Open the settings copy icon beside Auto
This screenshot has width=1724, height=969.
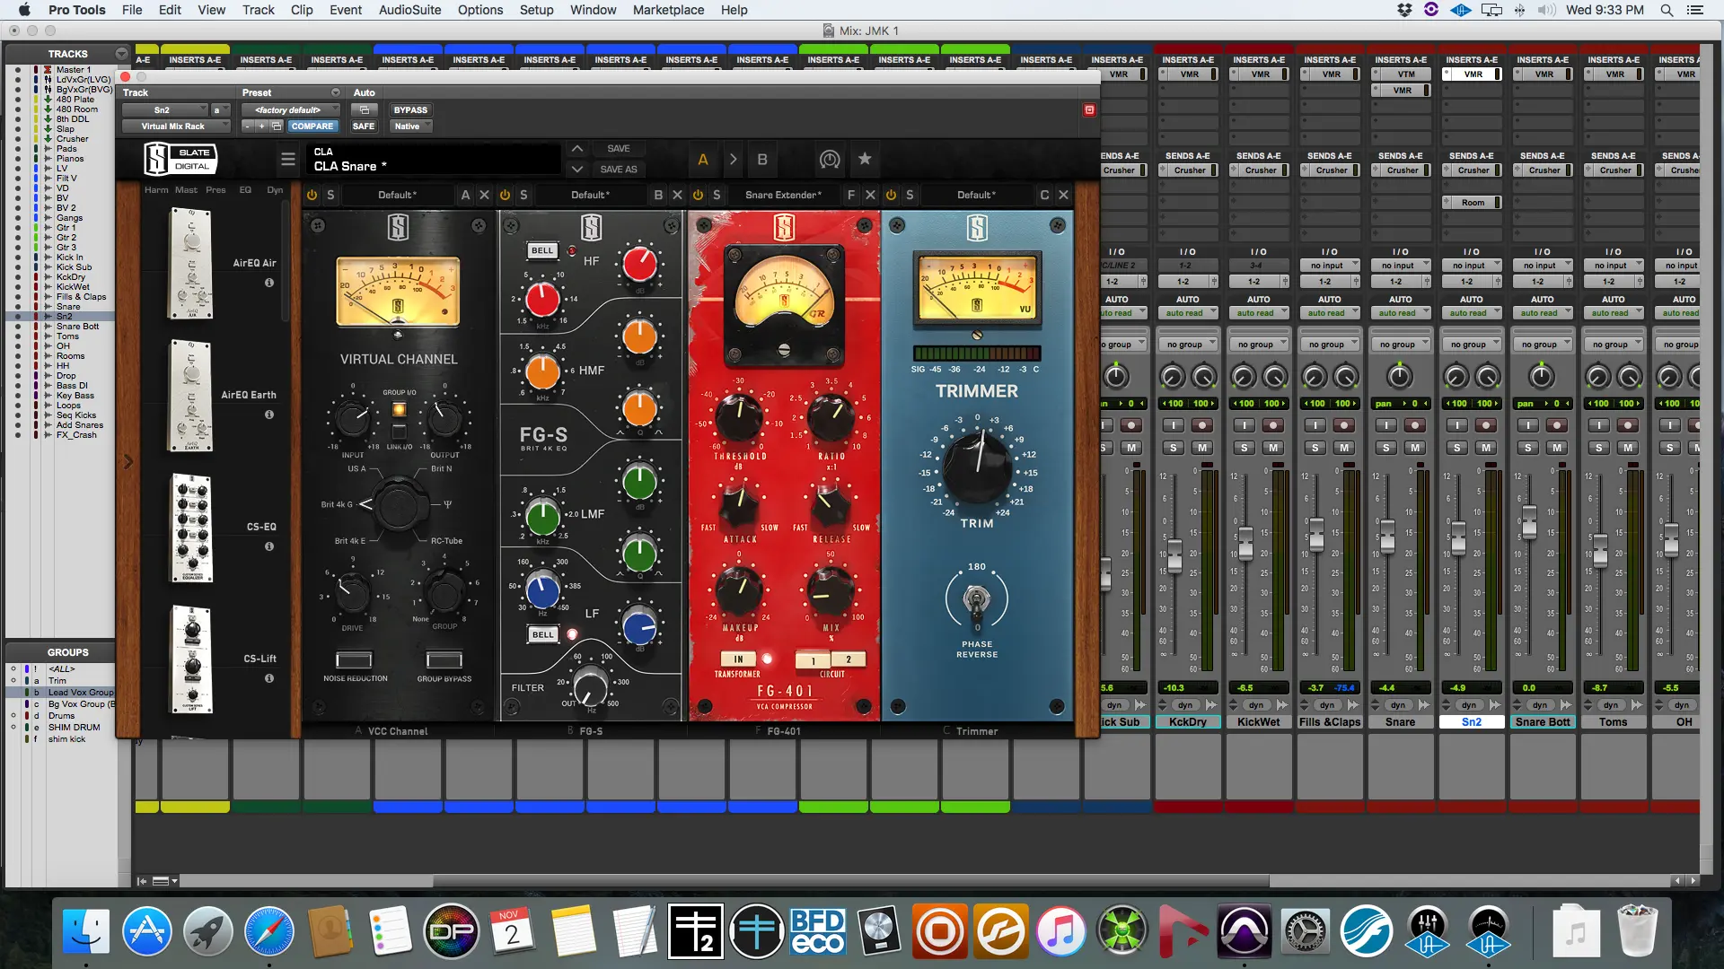click(x=364, y=109)
